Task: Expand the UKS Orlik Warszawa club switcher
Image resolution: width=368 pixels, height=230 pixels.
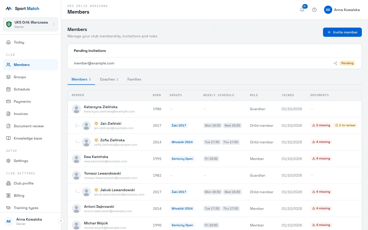Action: tap(31, 24)
